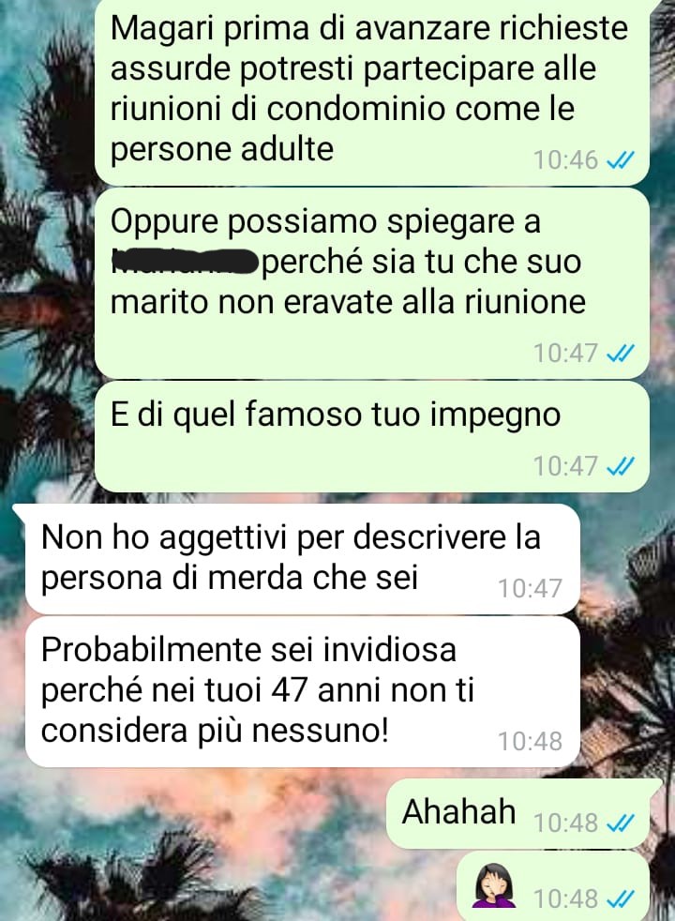Image resolution: width=675 pixels, height=921 pixels.
Task: Select received message 'Non ho aggettivi per descrivere'
Action: point(302,559)
